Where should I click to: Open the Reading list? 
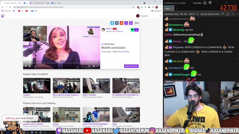pyautogui.click(x=156, y=11)
